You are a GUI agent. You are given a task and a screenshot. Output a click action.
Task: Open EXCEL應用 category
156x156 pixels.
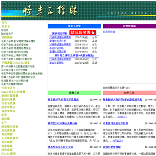8,153
